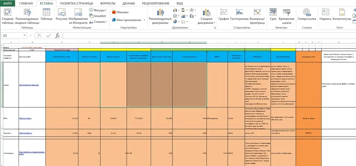Insert График sparkline
356x166 pixels.
(x=224, y=14)
